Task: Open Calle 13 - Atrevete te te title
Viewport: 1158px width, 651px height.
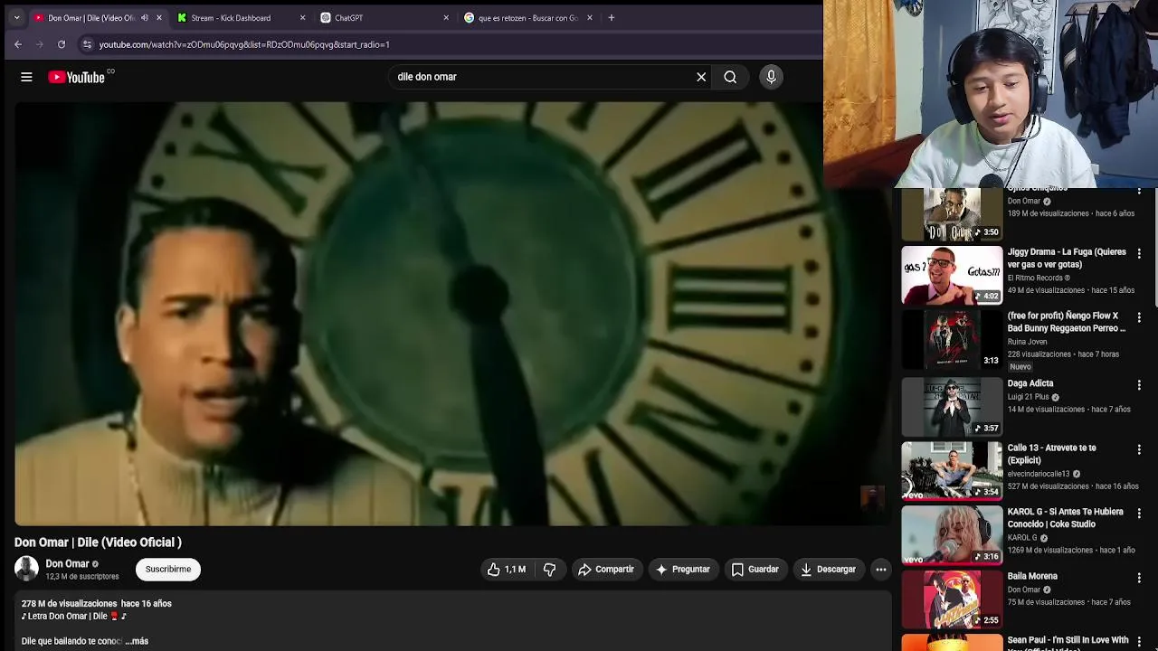Action: 1052,454
